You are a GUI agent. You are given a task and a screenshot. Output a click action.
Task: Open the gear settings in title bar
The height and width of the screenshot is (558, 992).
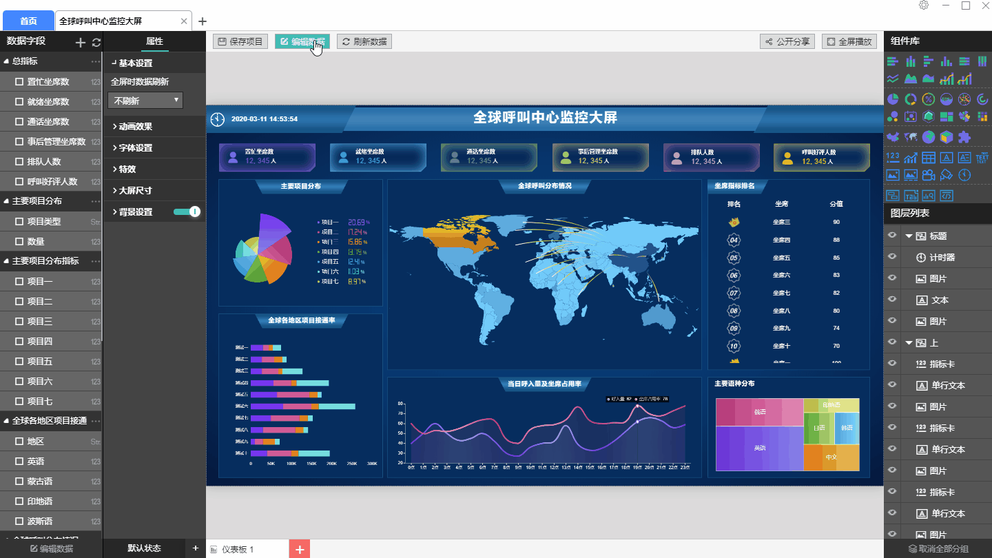(x=924, y=6)
